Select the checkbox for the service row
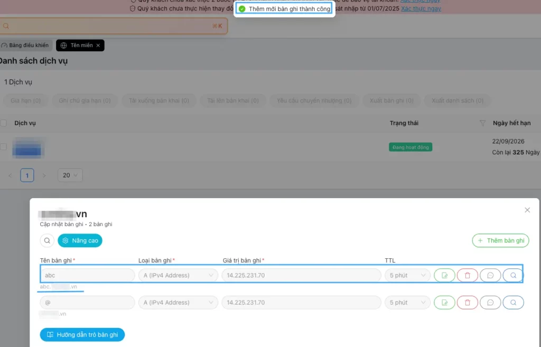The image size is (541, 347). click(x=4, y=147)
